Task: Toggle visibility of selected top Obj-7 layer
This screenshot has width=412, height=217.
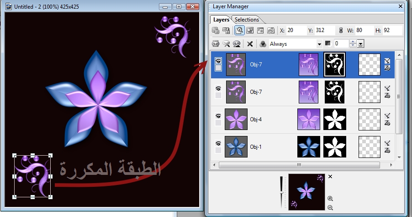Action: coord(218,60)
